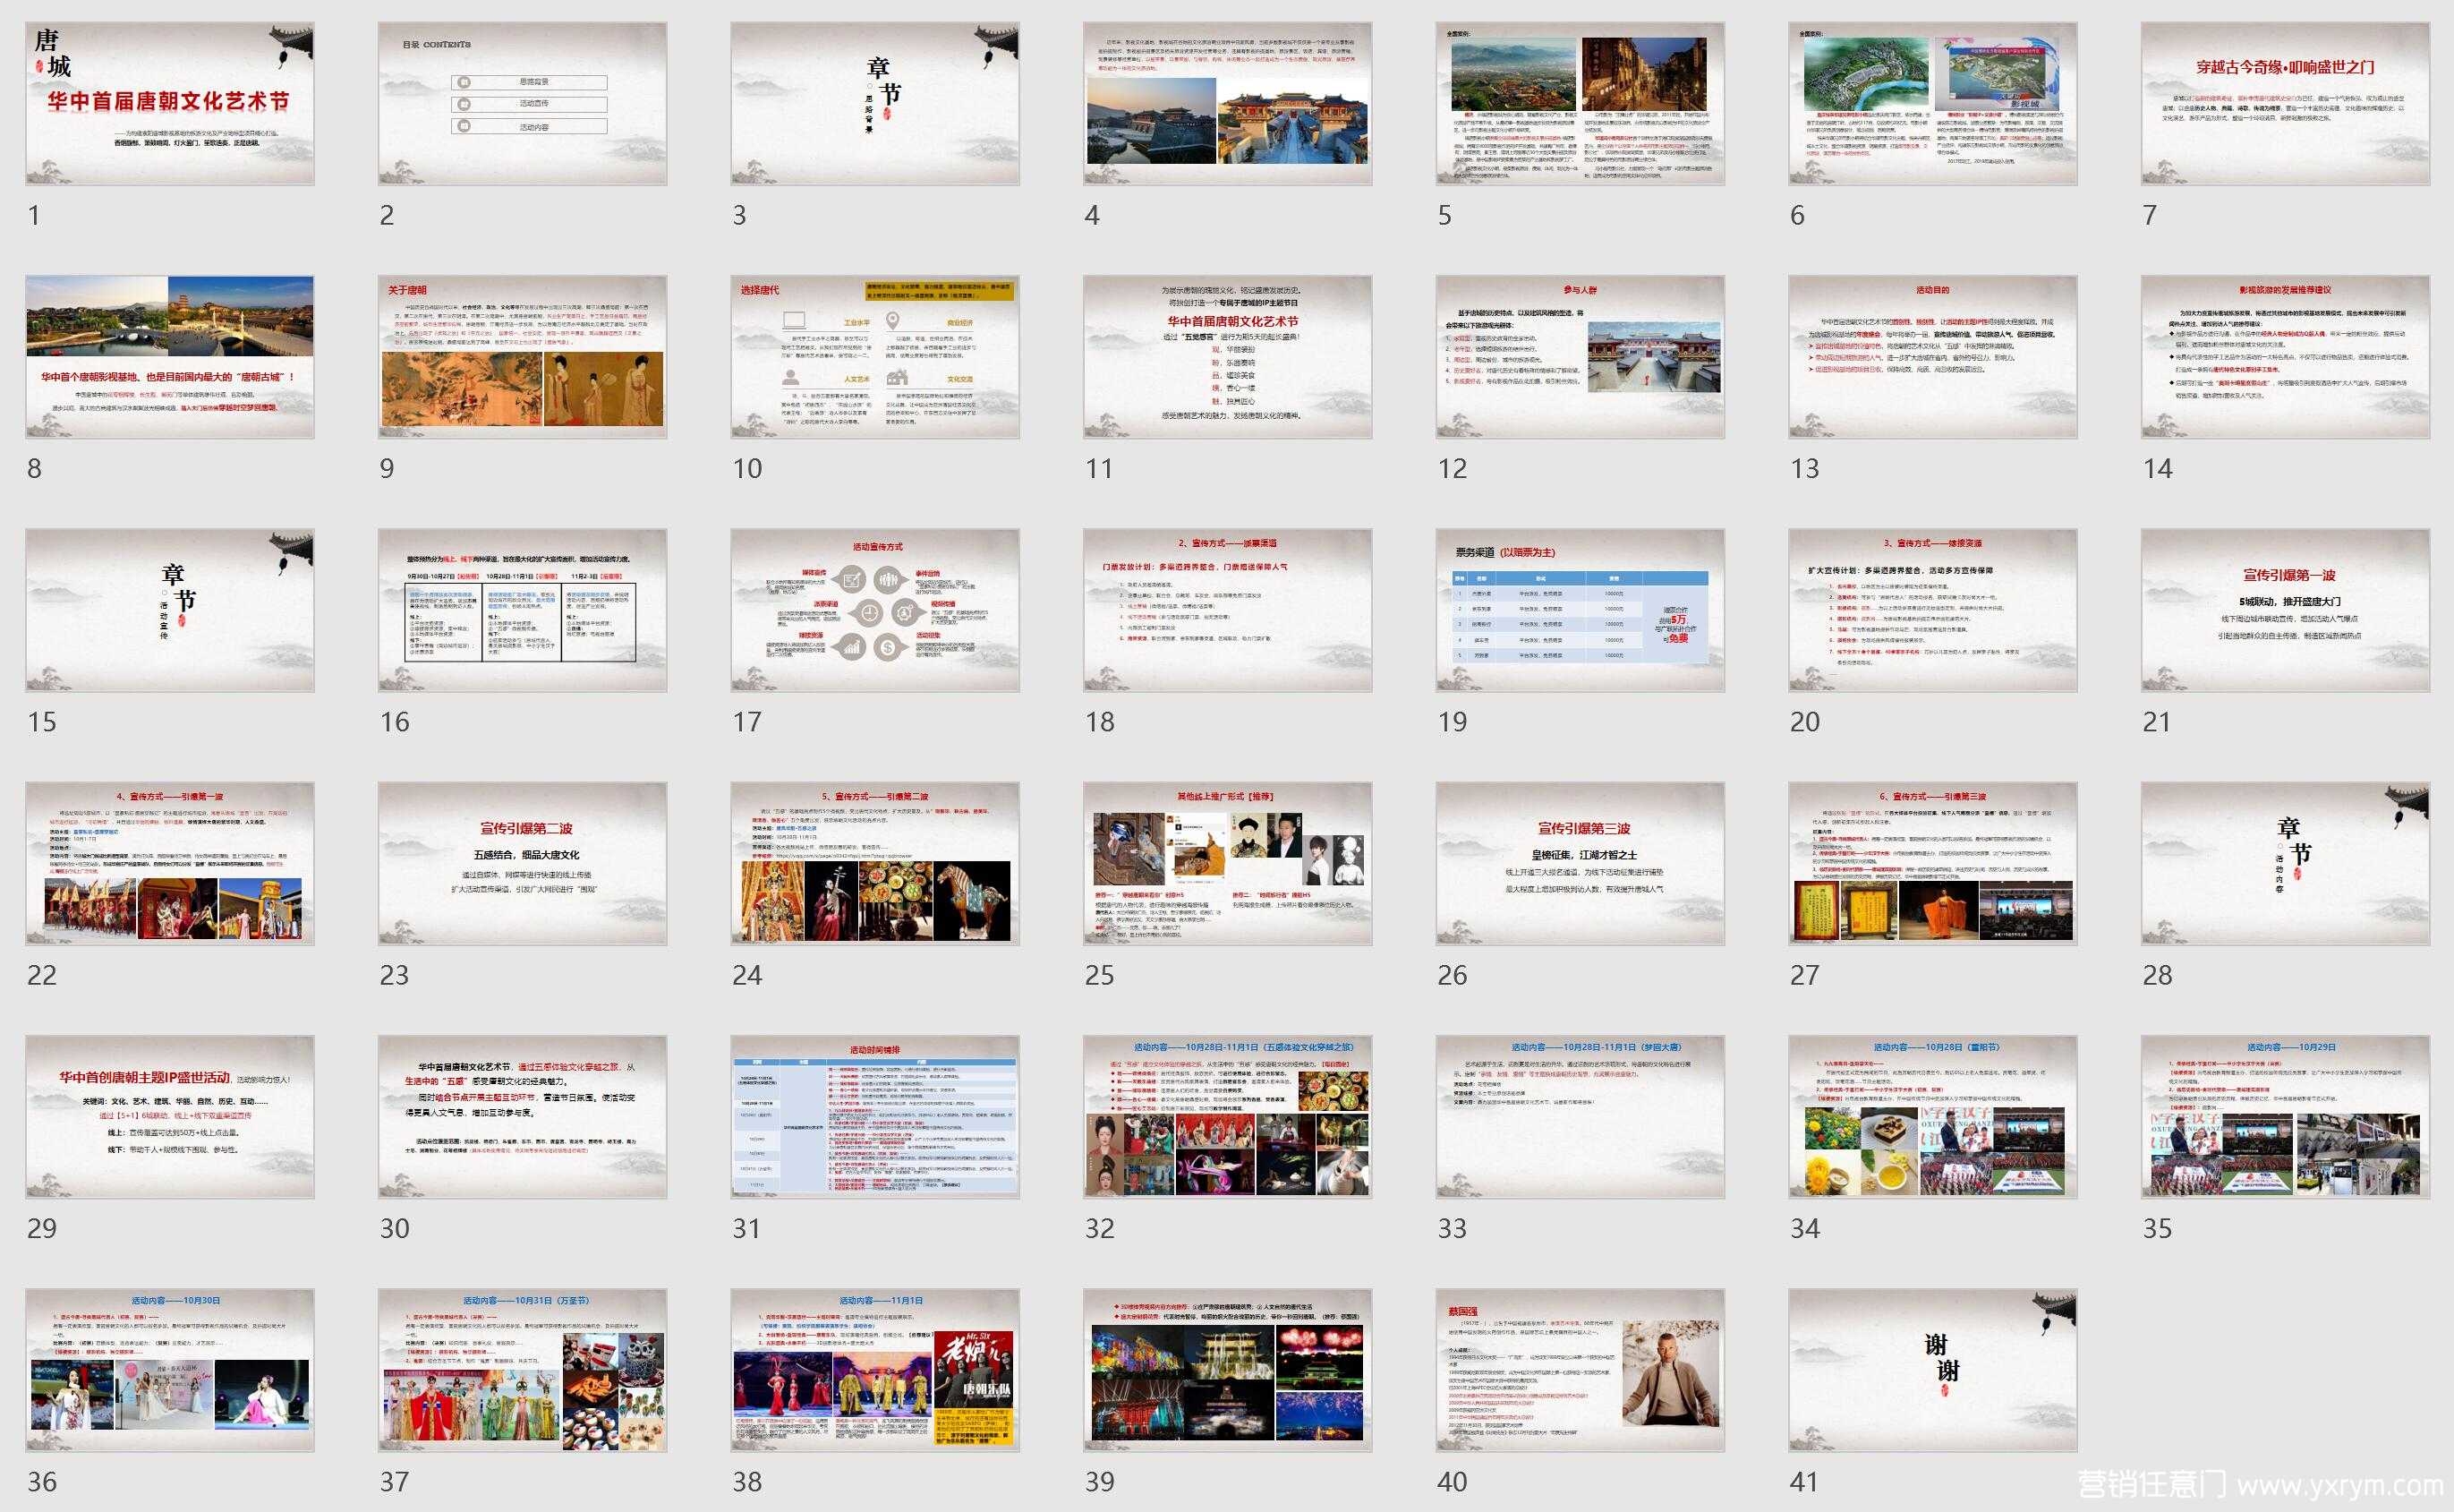Select slide 19 票务渠道 table thumbnail
This screenshot has width=2454, height=1512.
(1581, 610)
